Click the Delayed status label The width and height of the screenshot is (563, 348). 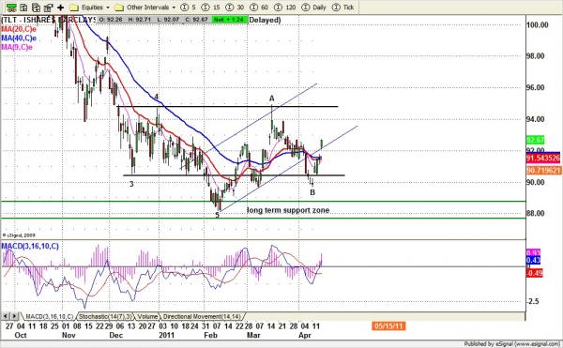[265, 20]
